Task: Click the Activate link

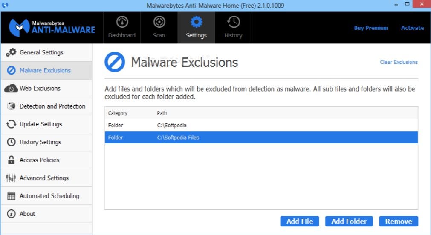Action: pyautogui.click(x=412, y=28)
